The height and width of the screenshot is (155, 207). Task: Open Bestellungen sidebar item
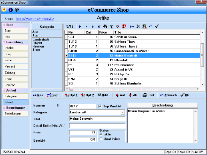[x=16, y=113]
